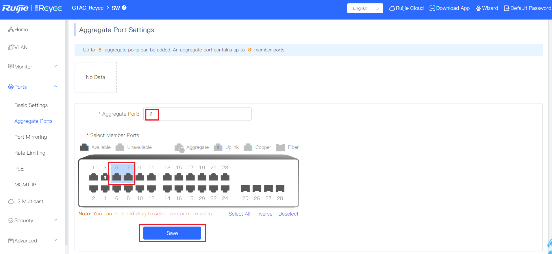
Task: Click the Ruijie Reyee logo
Action: pos(32,8)
